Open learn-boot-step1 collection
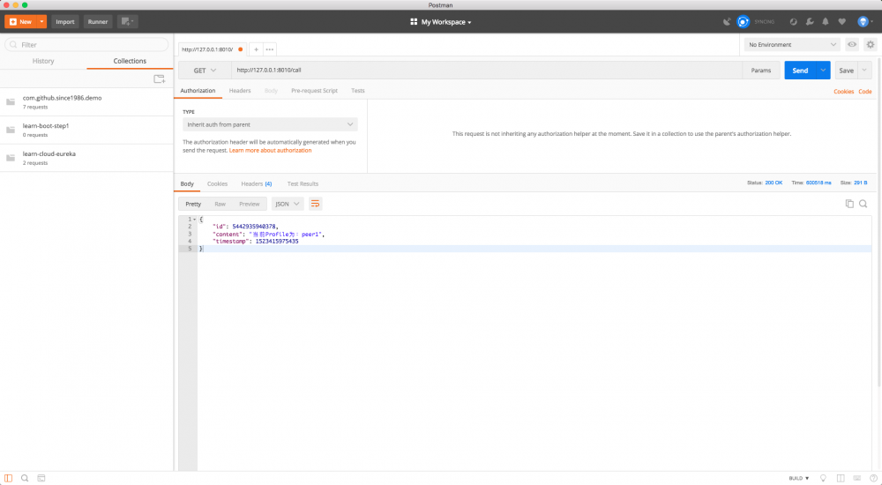Screen dimensions: 882x485 coord(86,130)
